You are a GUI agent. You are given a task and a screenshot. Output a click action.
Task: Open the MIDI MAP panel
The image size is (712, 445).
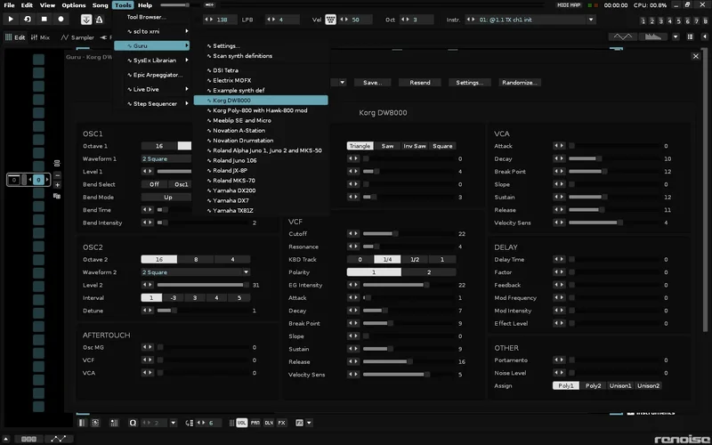(x=569, y=5)
